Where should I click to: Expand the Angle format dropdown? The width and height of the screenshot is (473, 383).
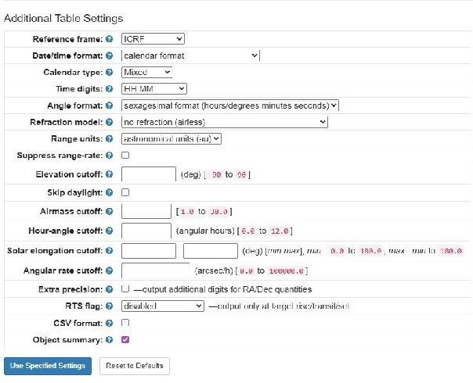tap(230, 106)
